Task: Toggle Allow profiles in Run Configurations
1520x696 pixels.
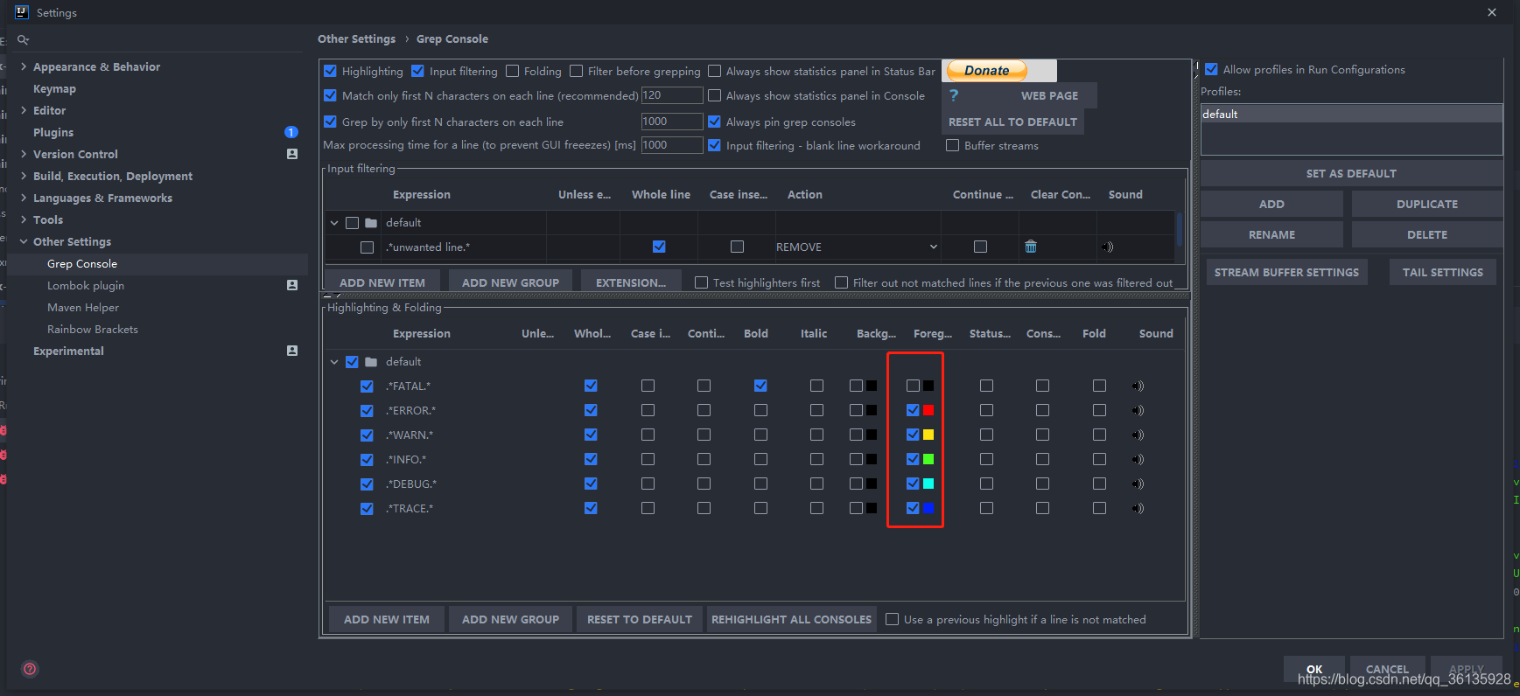Action: point(1211,69)
